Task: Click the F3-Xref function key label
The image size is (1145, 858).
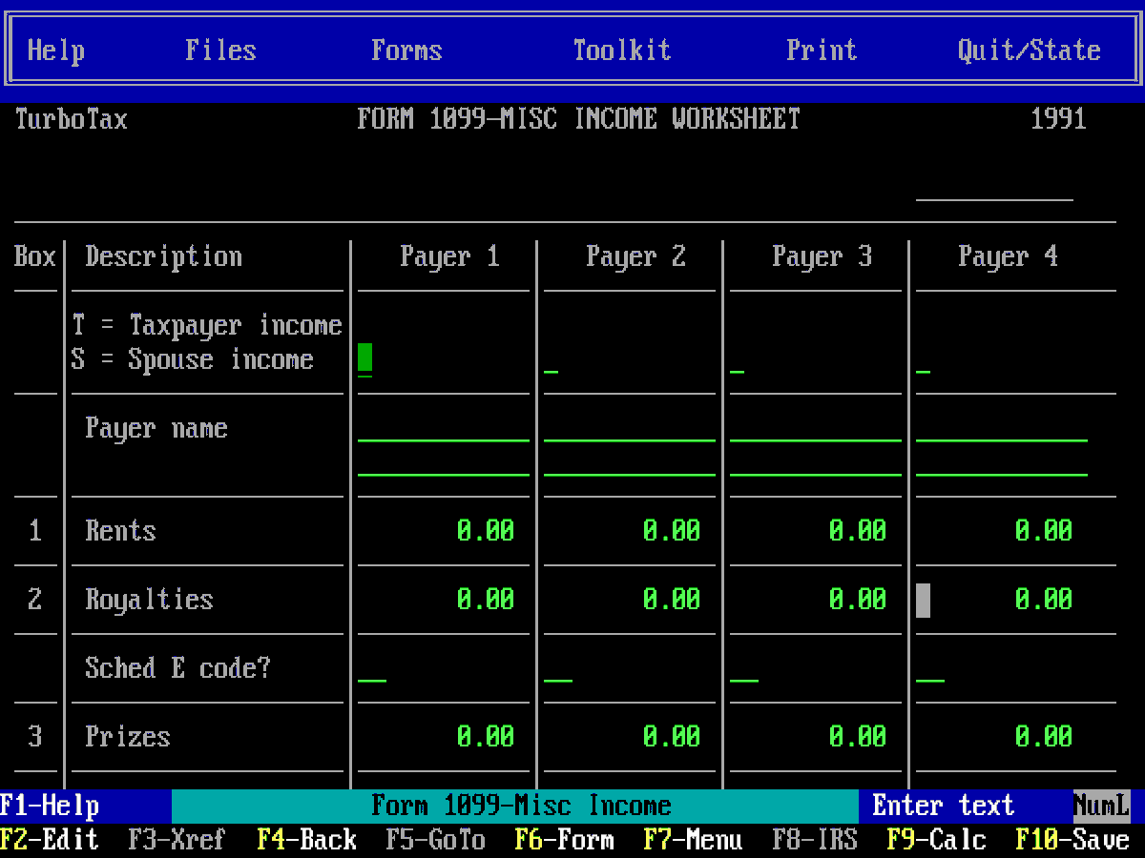Action: (177, 840)
